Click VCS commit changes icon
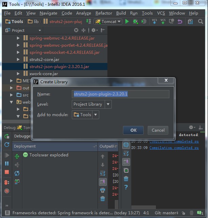Viewport: 208px width, 218px height. (x=163, y=21)
